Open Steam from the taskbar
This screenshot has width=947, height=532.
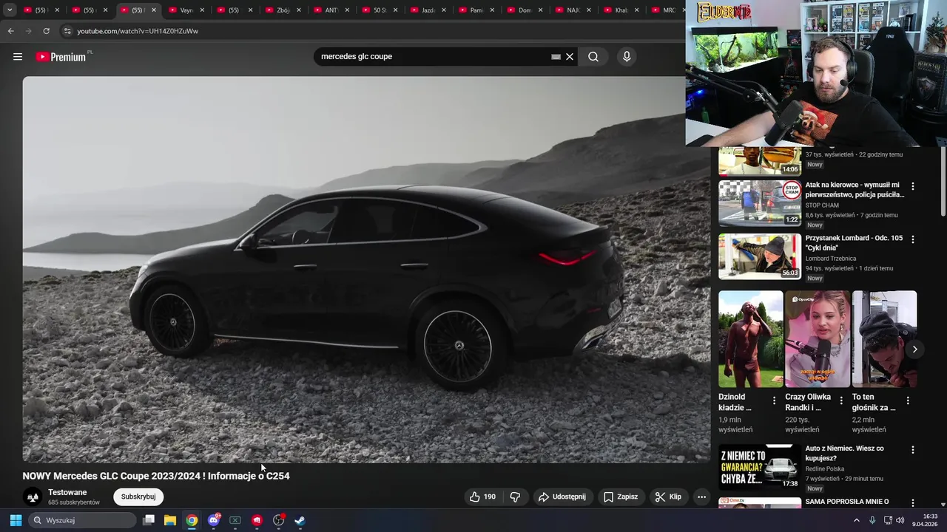click(300, 520)
